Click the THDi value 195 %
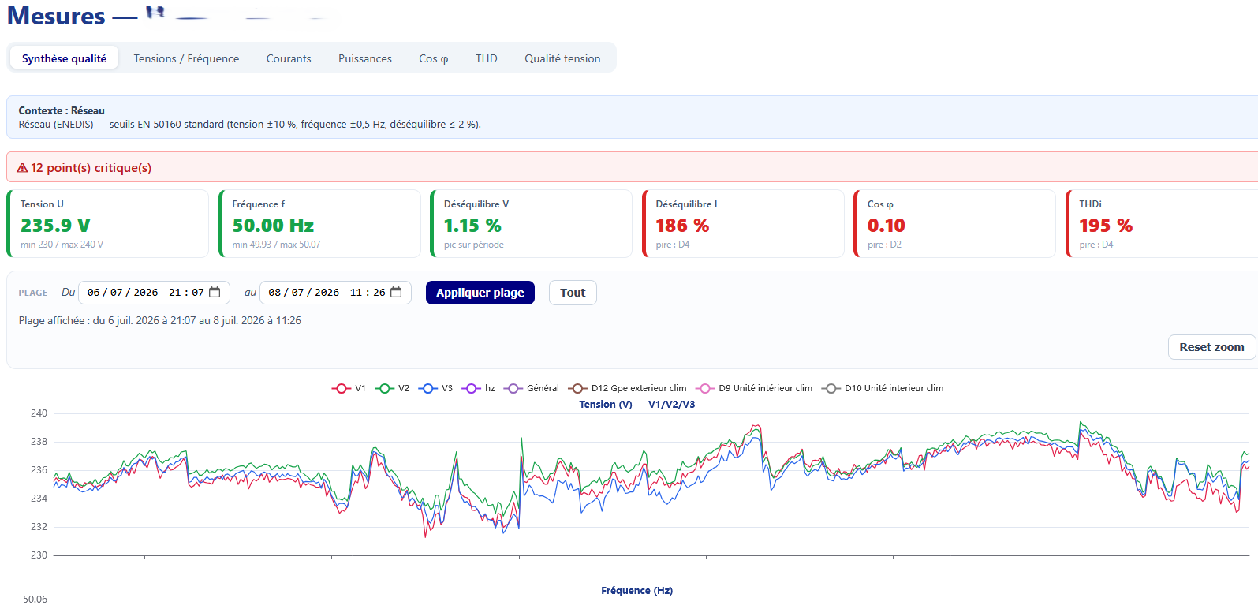Image resolution: width=1258 pixels, height=609 pixels. coord(1106,226)
